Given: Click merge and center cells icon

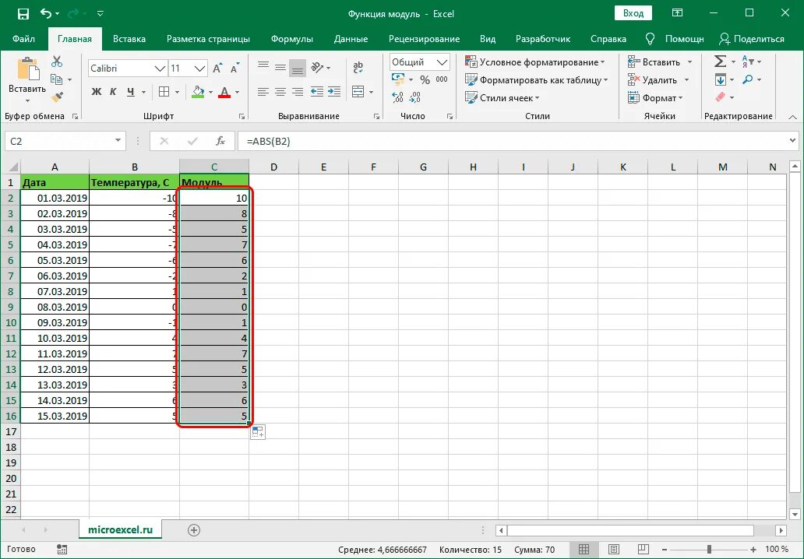Looking at the screenshot, I should (358, 92).
